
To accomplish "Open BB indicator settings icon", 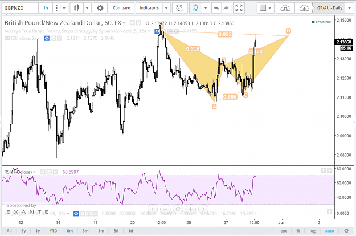I will [x=53, y=38].
